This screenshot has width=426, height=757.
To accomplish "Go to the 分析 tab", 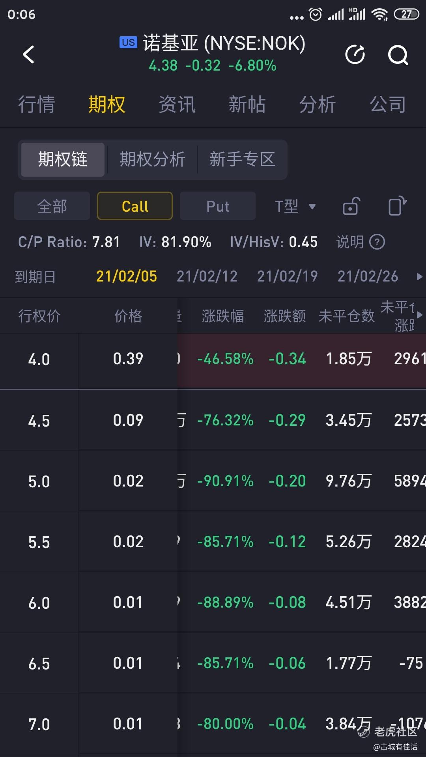I will coord(317,104).
